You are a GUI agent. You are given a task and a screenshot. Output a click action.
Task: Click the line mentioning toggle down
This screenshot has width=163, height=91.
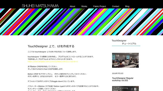point(51,81)
